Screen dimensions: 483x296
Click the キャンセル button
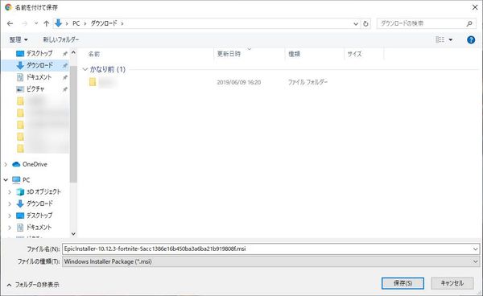point(452,283)
